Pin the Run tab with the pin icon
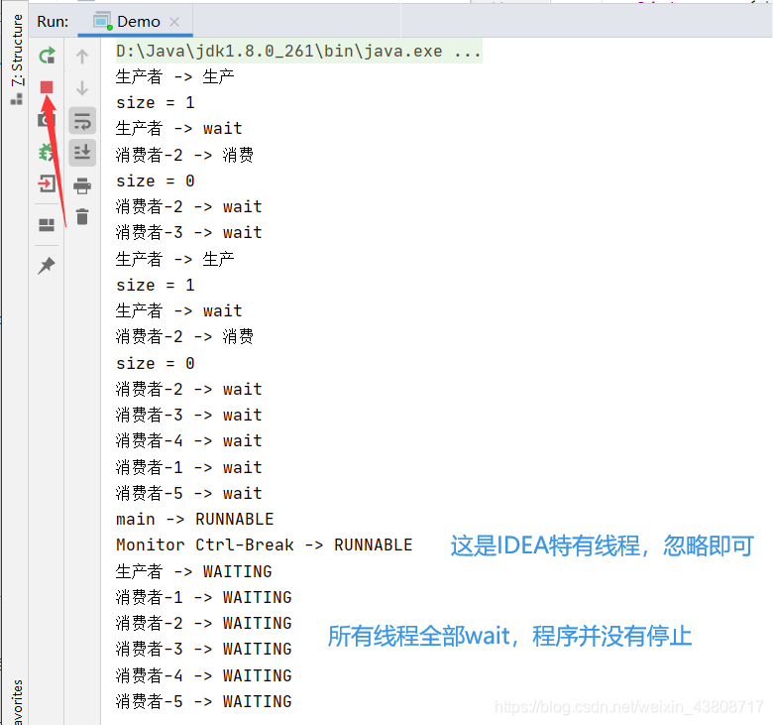The image size is (773, 725). (x=47, y=266)
